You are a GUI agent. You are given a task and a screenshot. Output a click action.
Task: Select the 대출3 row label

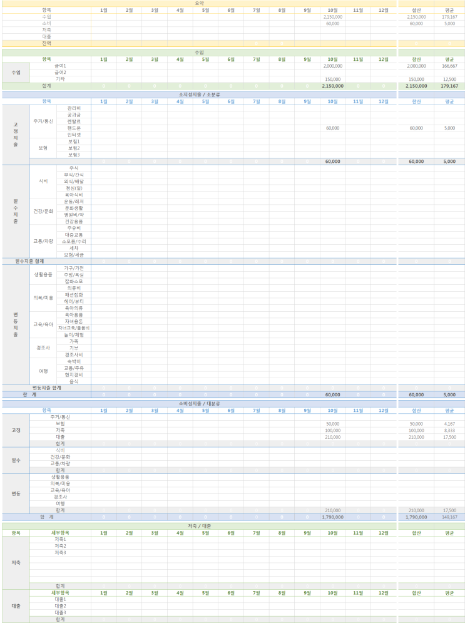60,613
